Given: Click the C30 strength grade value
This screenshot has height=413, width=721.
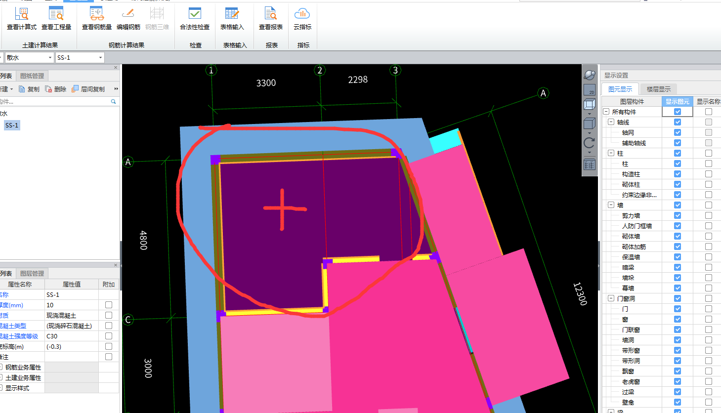Looking at the screenshot, I should click(72, 336).
